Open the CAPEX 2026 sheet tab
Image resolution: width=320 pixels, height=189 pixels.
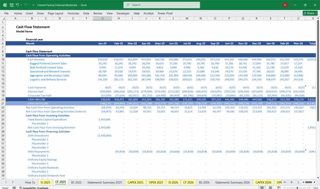[263, 182]
